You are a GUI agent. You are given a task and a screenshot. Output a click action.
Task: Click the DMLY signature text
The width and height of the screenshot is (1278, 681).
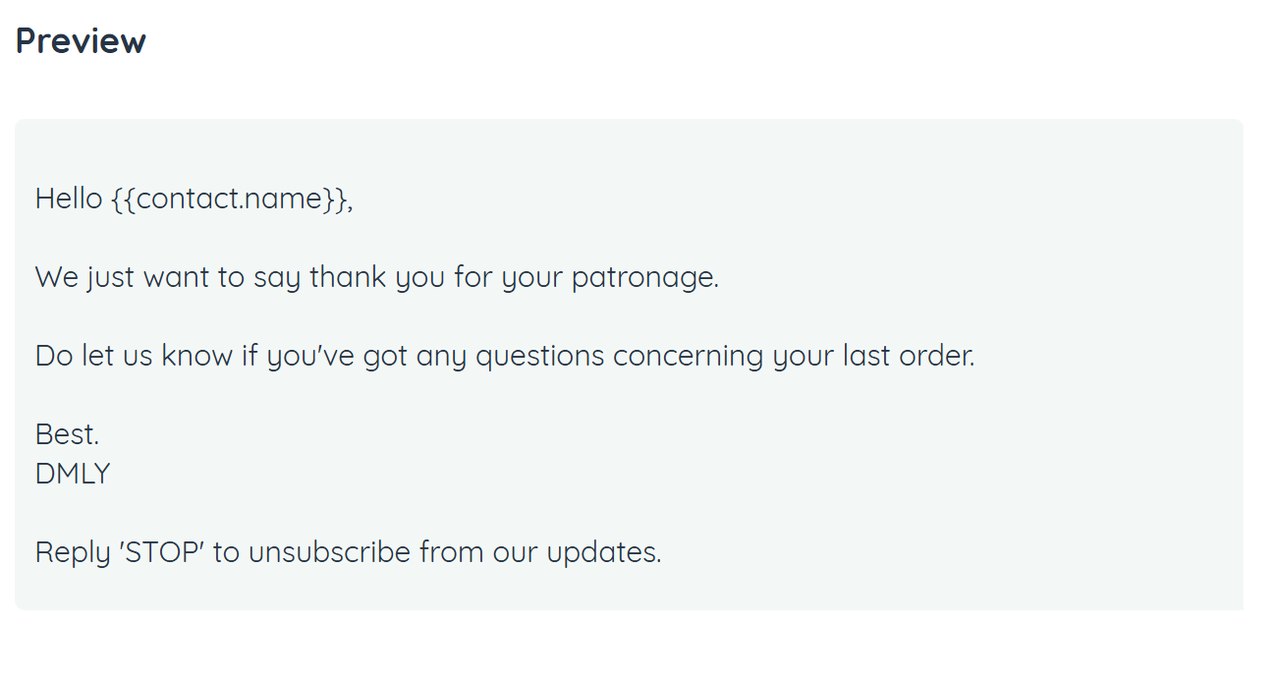coord(73,474)
